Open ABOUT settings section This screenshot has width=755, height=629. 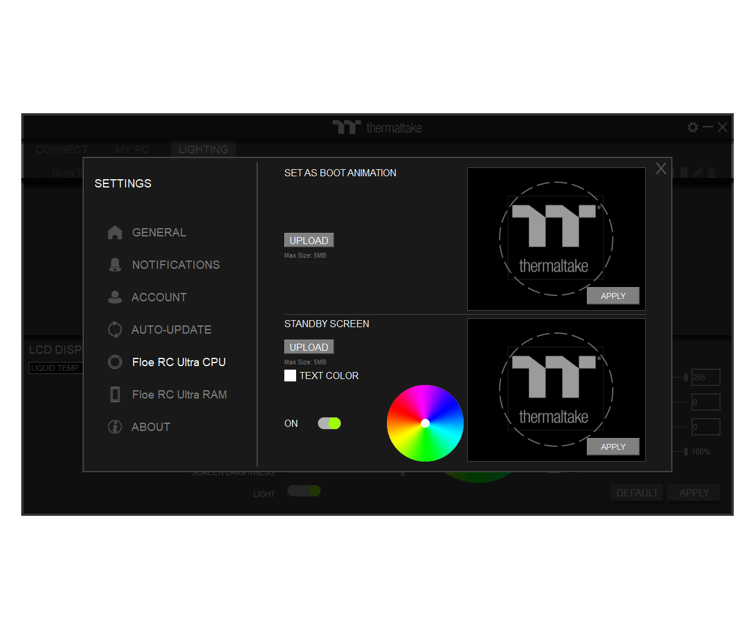point(150,427)
